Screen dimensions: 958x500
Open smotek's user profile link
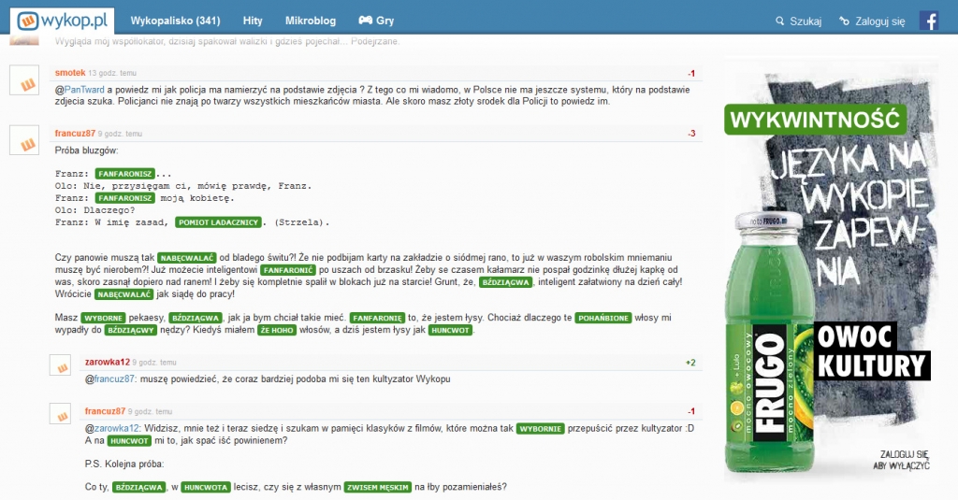pyautogui.click(x=70, y=72)
